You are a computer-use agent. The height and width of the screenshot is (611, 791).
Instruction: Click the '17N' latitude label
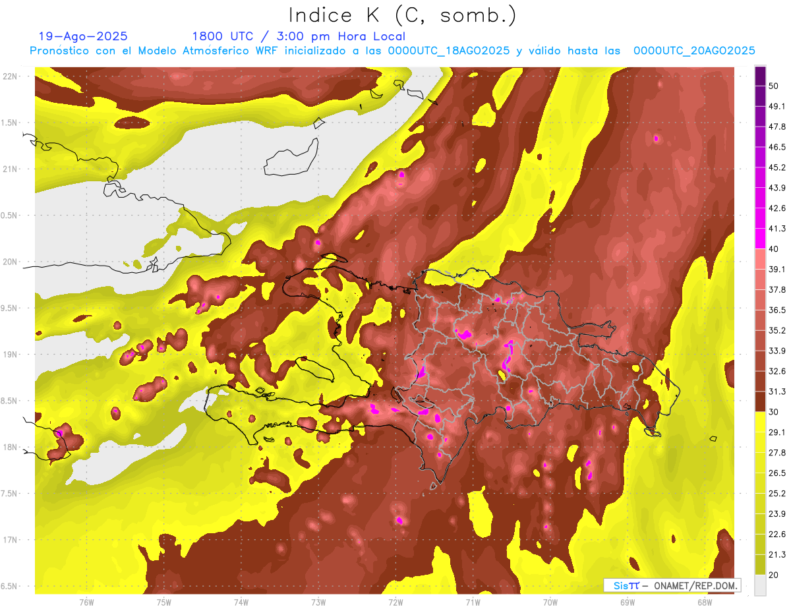[11, 540]
